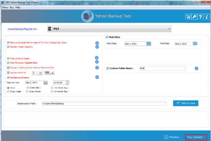Adjust the split size number stepper
This screenshot has height=141, width=211.
pos(41,73)
